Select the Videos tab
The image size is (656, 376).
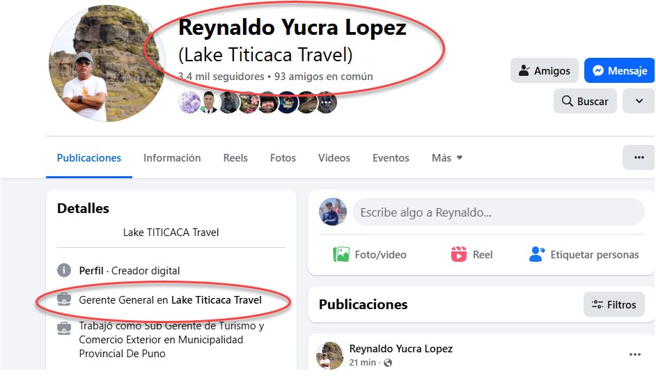point(334,157)
